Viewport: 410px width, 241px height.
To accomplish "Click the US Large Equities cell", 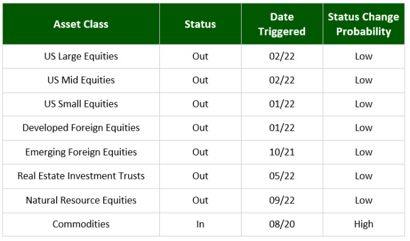I will pos(81,57).
